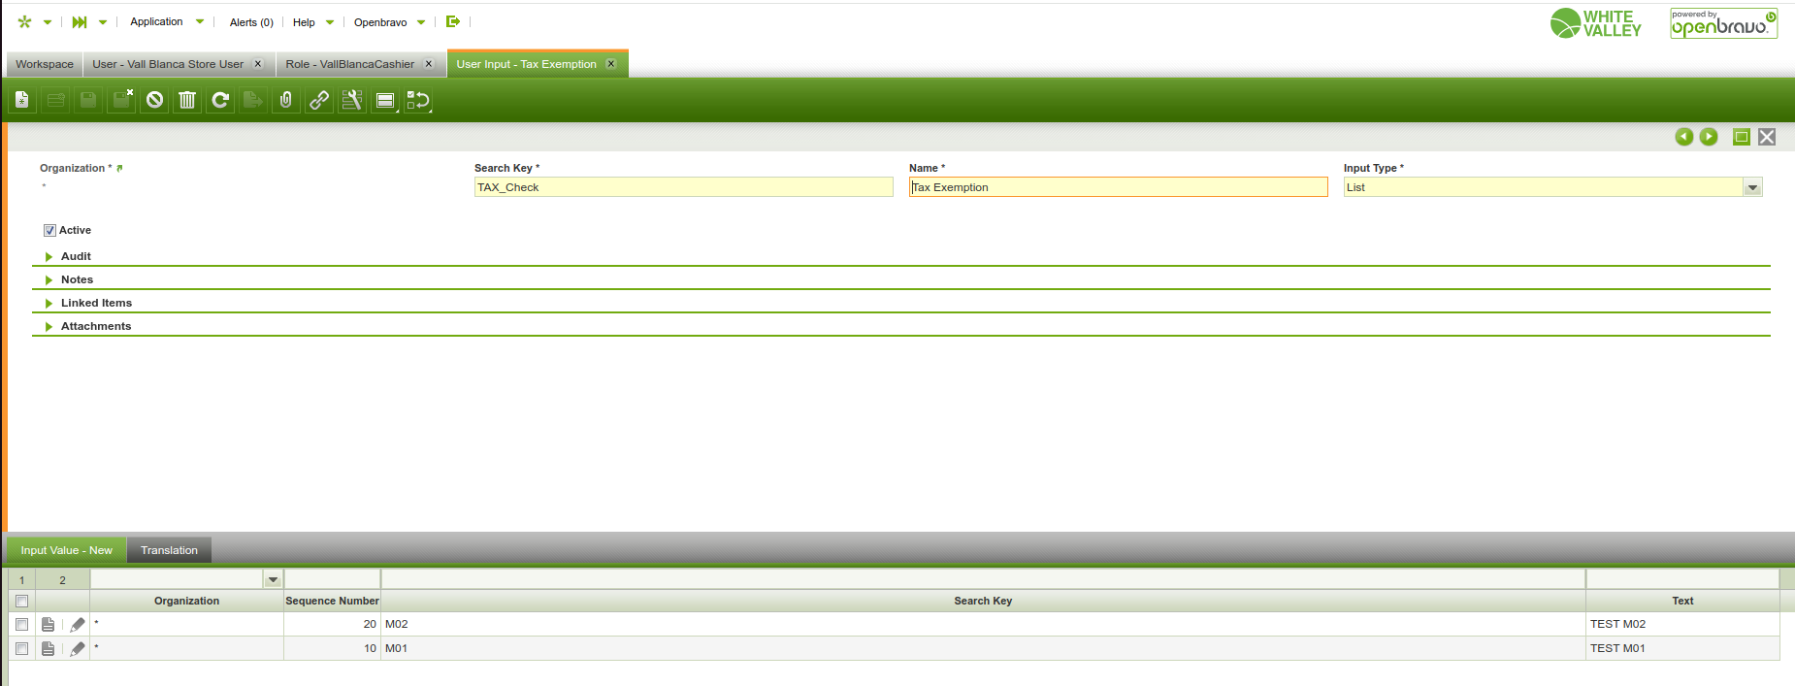The image size is (1795, 686).
Task: Select the checkbox for row M02
Action: tap(21, 624)
